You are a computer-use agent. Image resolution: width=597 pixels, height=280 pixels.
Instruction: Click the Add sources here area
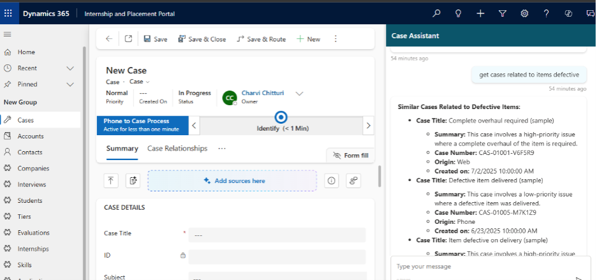[x=232, y=181]
